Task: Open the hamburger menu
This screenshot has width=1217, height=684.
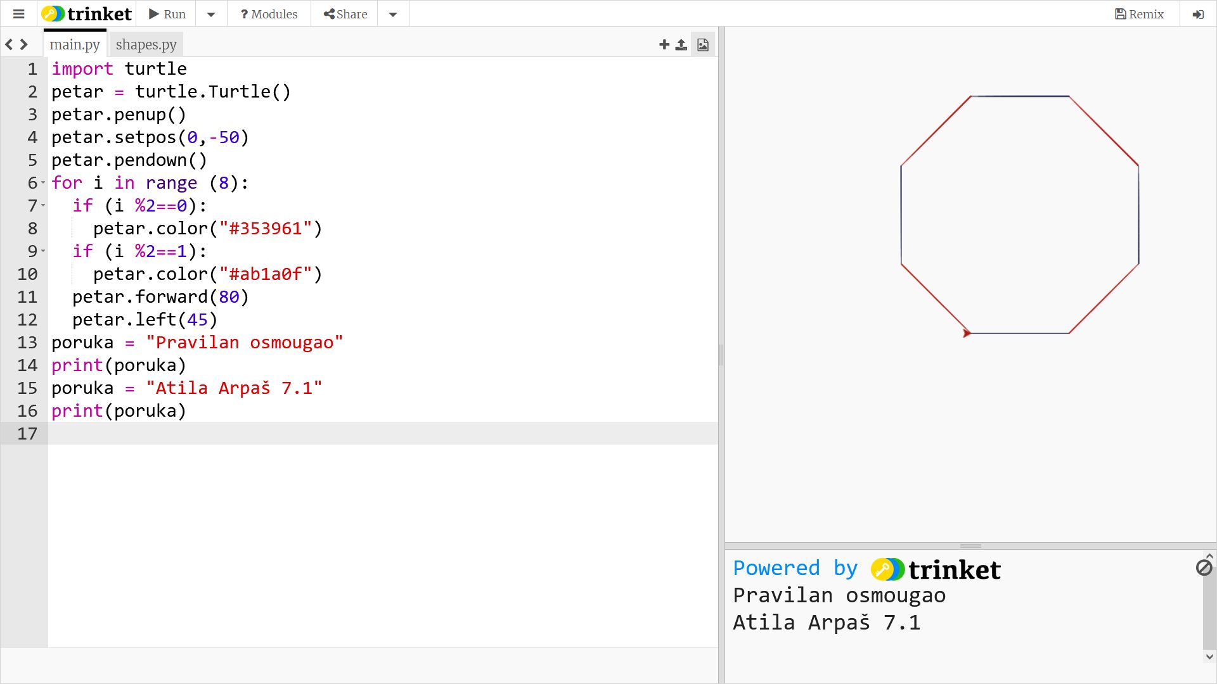Action: [x=18, y=14]
